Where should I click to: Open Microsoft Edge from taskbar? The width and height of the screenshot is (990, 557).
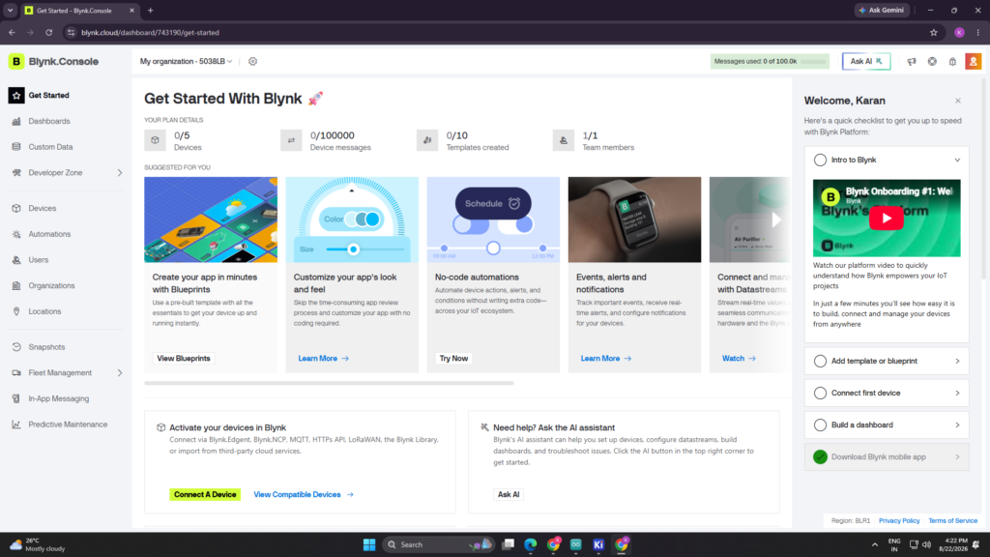point(531,544)
